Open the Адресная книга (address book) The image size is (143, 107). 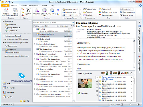pos(128,12)
